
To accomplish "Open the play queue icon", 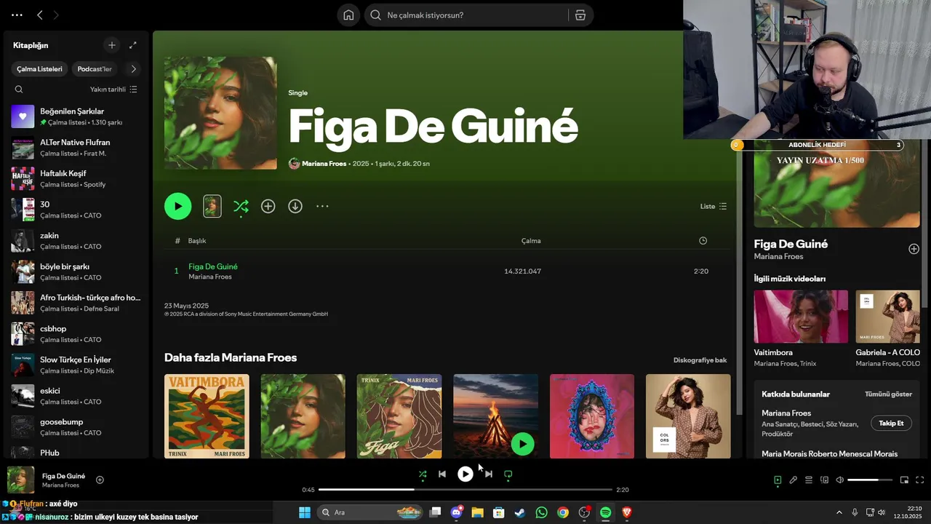I will [x=809, y=480].
